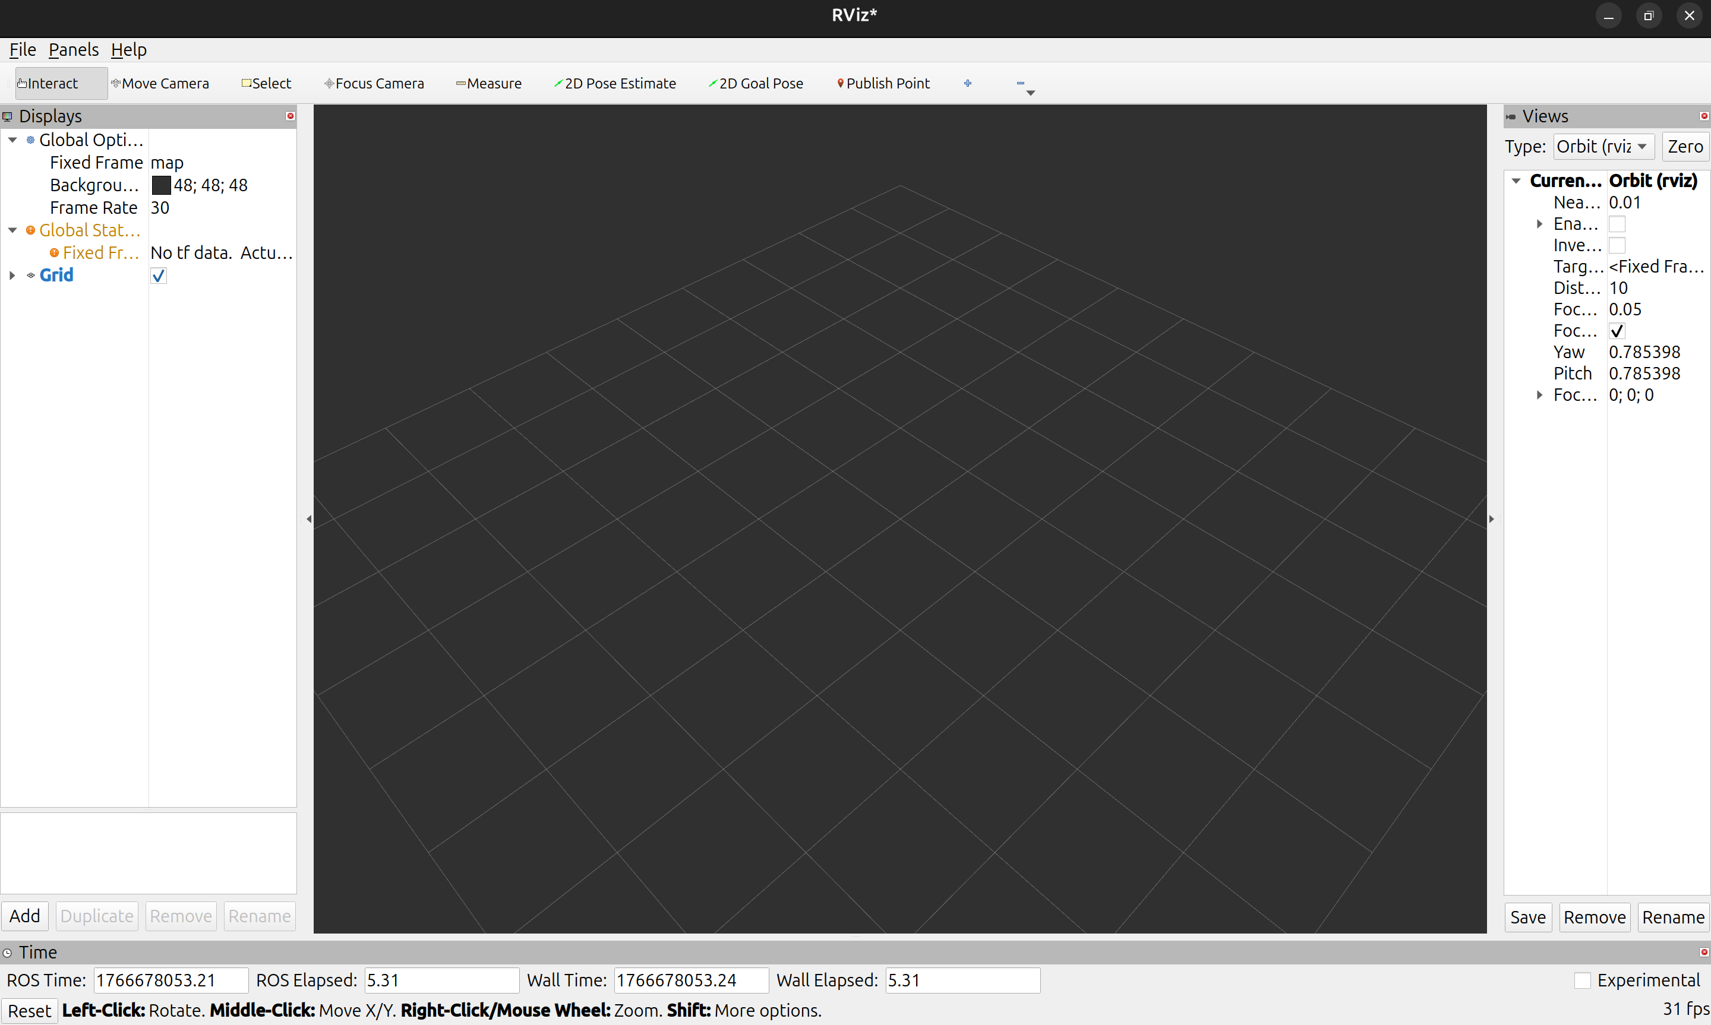
Task: Click the minus remove-tool icon
Action: [x=1020, y=84]
